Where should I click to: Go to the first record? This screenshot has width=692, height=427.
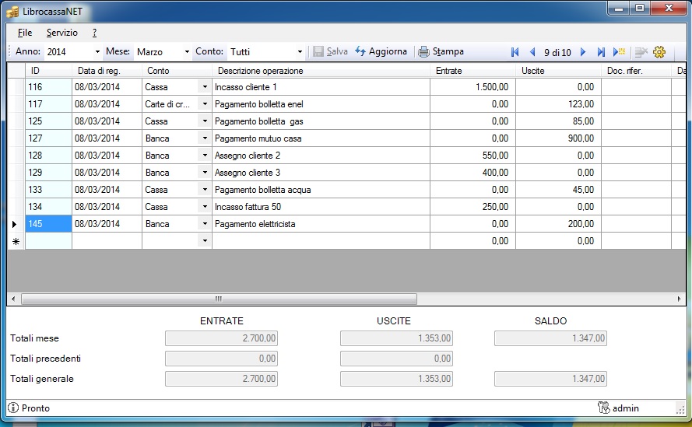[515, 52]
